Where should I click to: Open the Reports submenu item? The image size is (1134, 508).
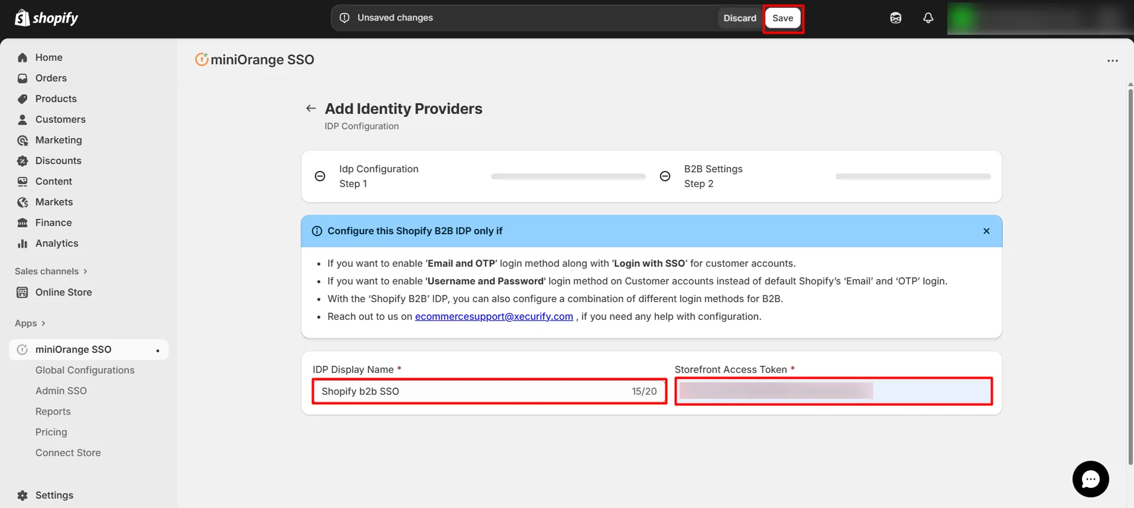(53, 411)
